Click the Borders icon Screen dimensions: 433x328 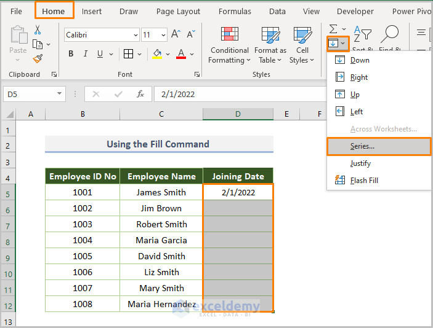(128, 53)
